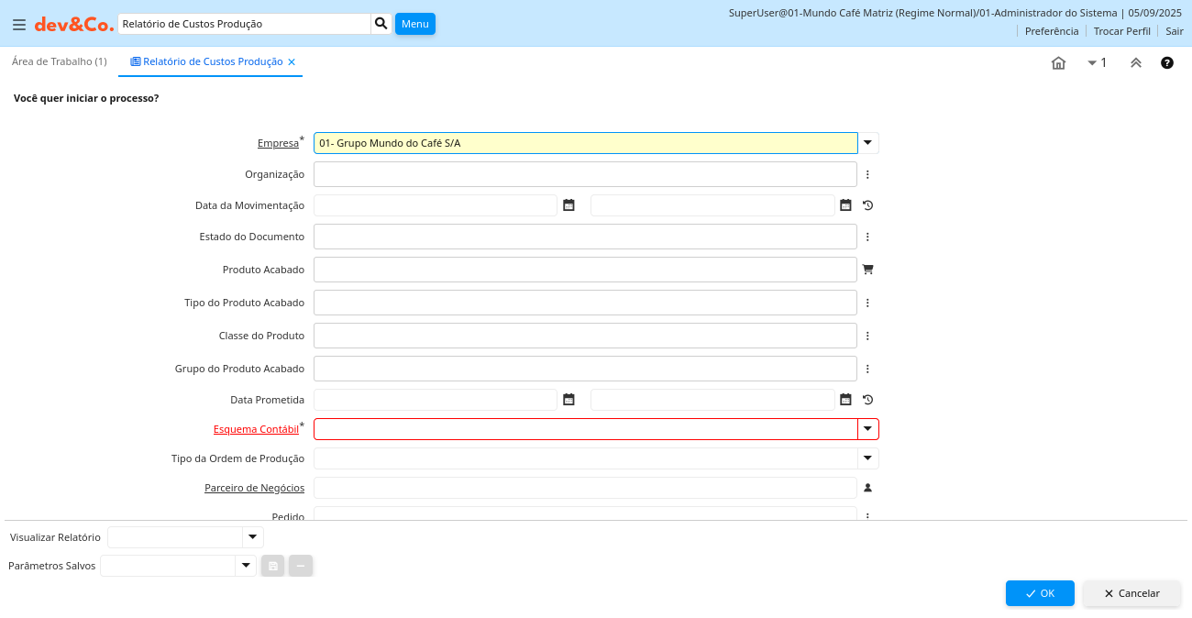Expand Tipo da Ordem de Produção dropdown
The width and height of the screenshot is (1192, 618).
pos(868,458)
